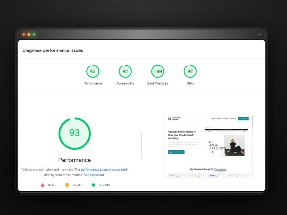The image size is (287, 215).
Task: Click the 50–89 legend text
Action: (x=77, y=185)
